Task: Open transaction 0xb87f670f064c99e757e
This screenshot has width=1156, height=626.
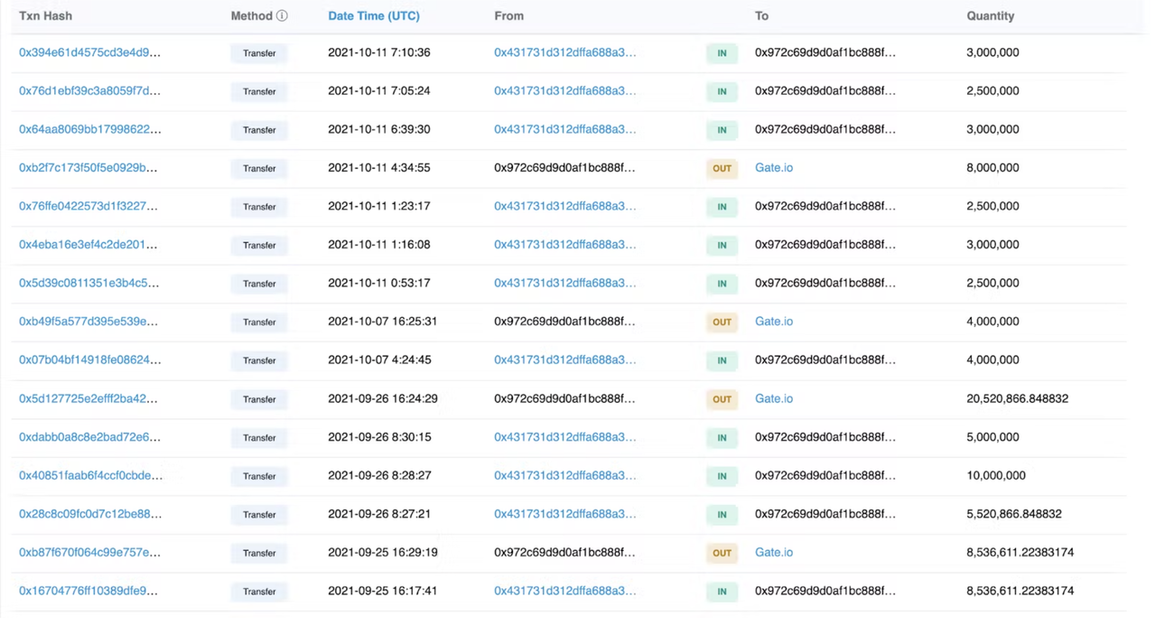Action: coord(89,552)
